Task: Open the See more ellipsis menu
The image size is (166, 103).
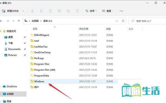Action: [x=121, y=11]
